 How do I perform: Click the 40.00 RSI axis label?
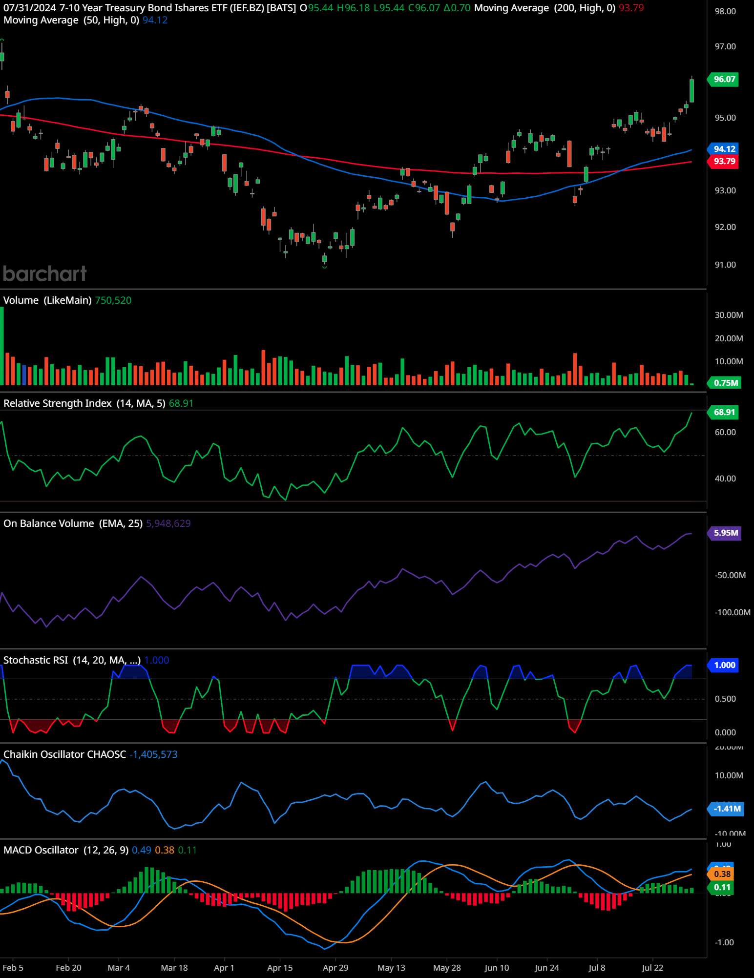tap(725, 479)
